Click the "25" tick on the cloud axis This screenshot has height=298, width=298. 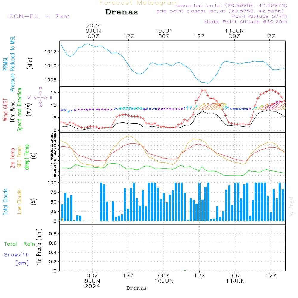[54, 212]
